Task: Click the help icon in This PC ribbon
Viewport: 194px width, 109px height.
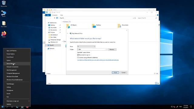Action: point(158,15)
